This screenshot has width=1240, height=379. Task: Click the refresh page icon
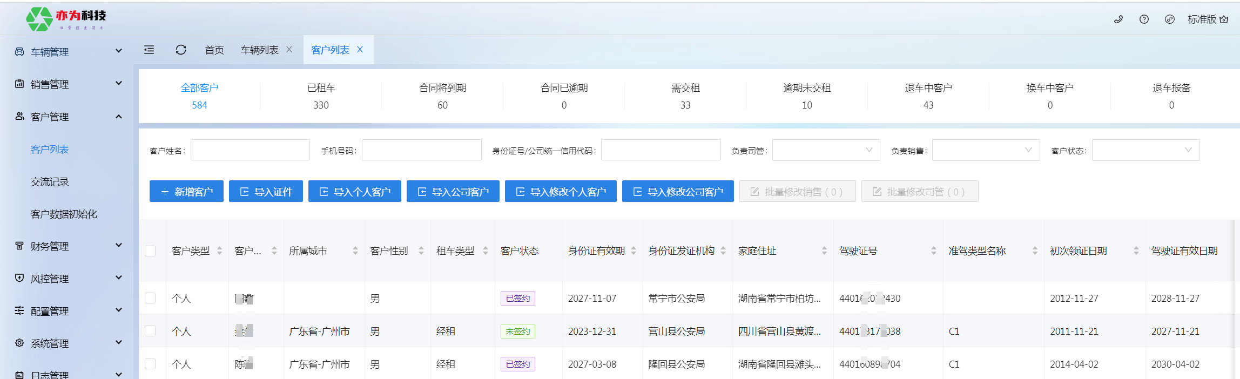tap(181, 50)
